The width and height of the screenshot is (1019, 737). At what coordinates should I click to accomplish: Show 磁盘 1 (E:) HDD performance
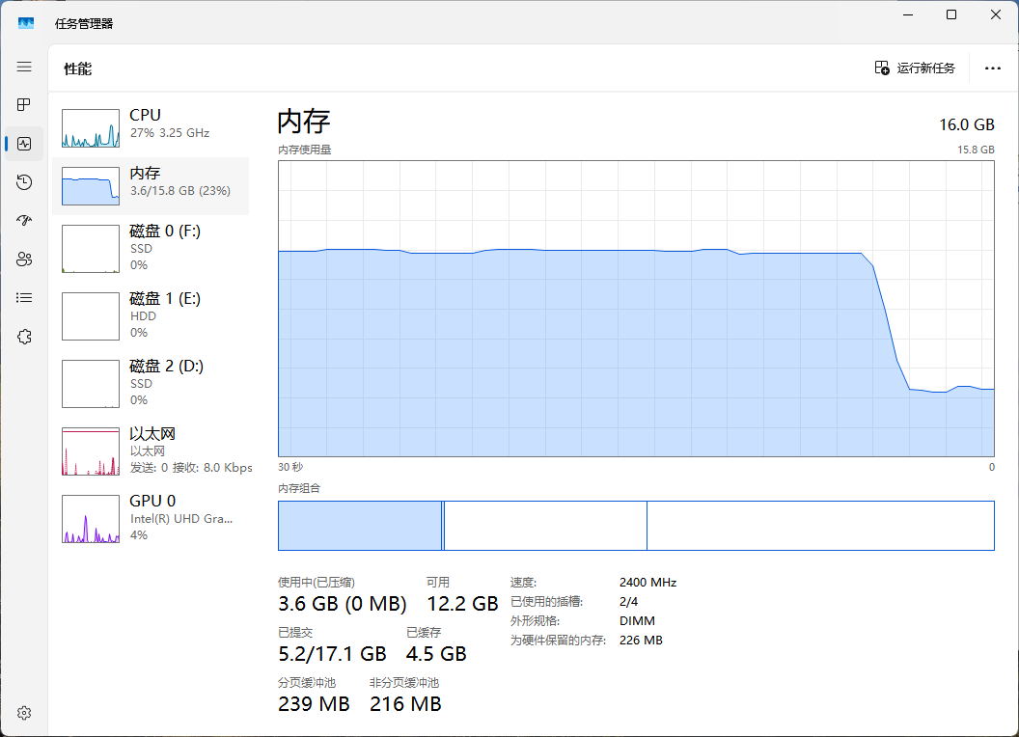(x=151, y=315)
